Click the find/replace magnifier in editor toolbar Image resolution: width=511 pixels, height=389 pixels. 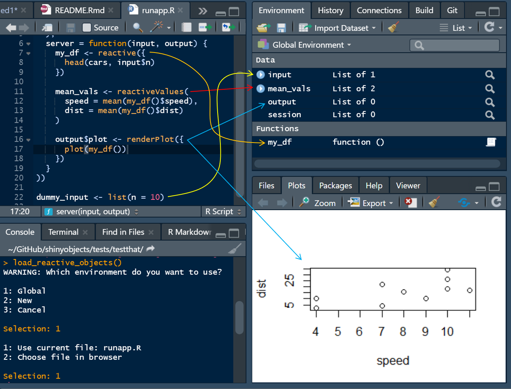click(x=137, y=27)
